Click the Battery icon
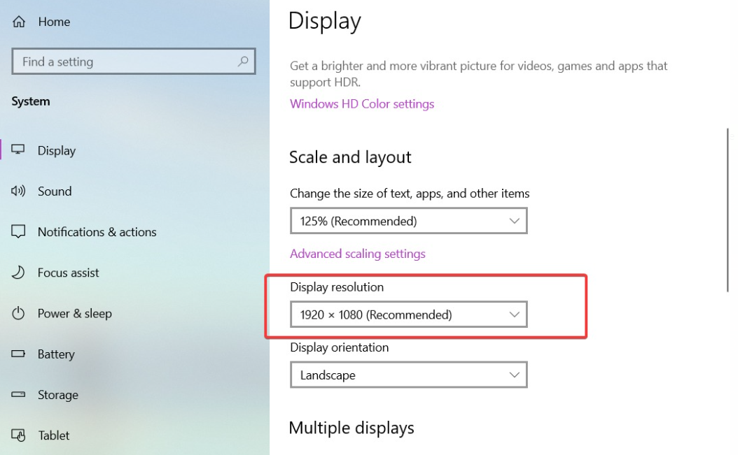Viewport: 738px width, 455px height. 18,354
